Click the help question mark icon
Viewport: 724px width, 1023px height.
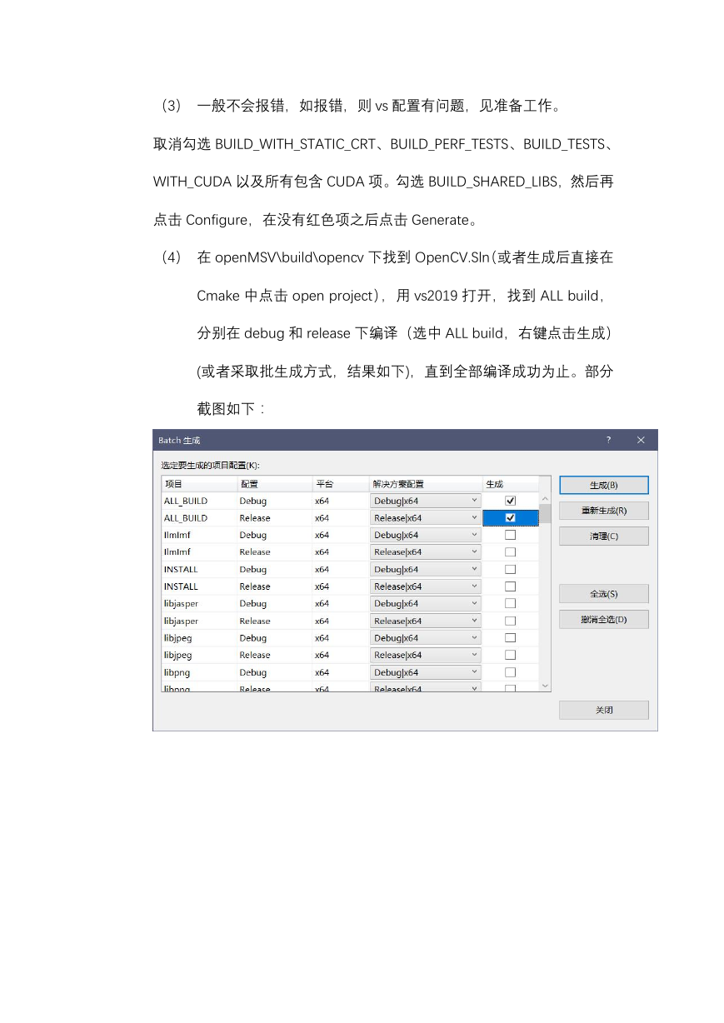[608, 440]
